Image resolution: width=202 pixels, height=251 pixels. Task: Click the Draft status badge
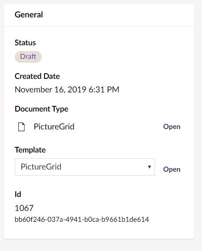pyautogui.click(x=28, y=57)
